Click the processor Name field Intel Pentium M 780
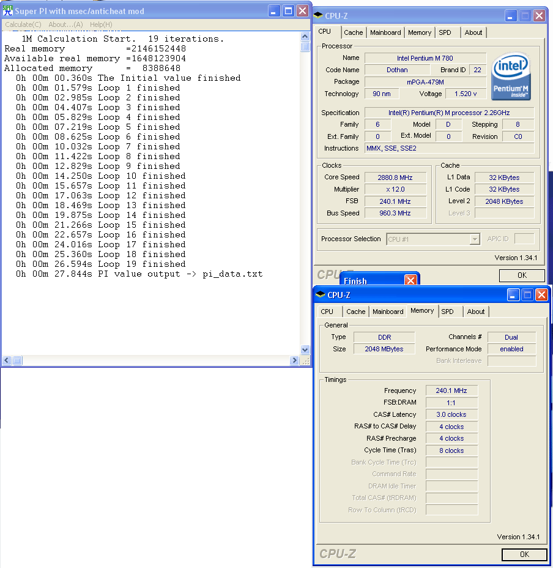Screen dimensions: 553x568 point(425,58)
